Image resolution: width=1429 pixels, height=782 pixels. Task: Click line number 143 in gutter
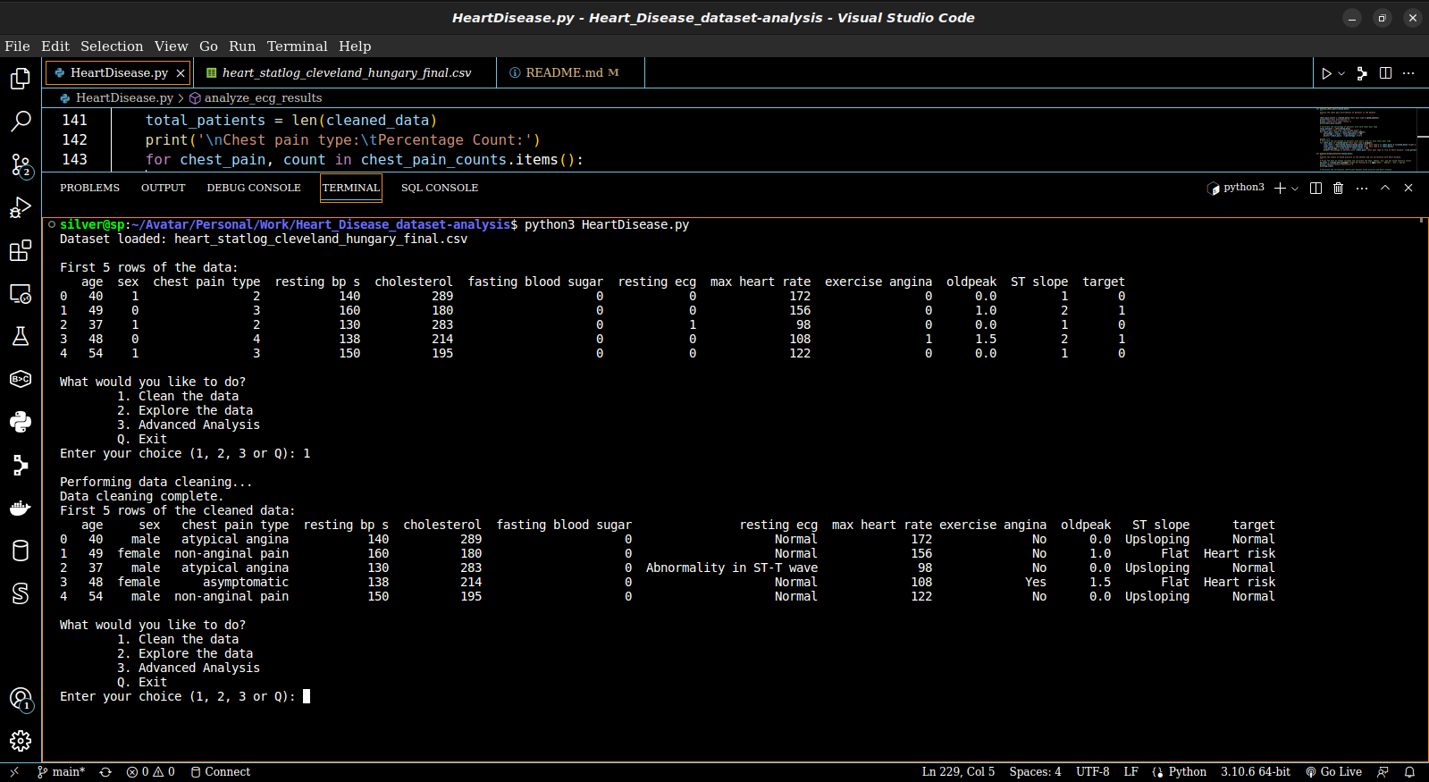tap(75, 160)
